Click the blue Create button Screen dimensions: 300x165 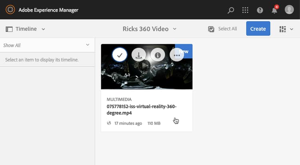[x=258, y=29]
